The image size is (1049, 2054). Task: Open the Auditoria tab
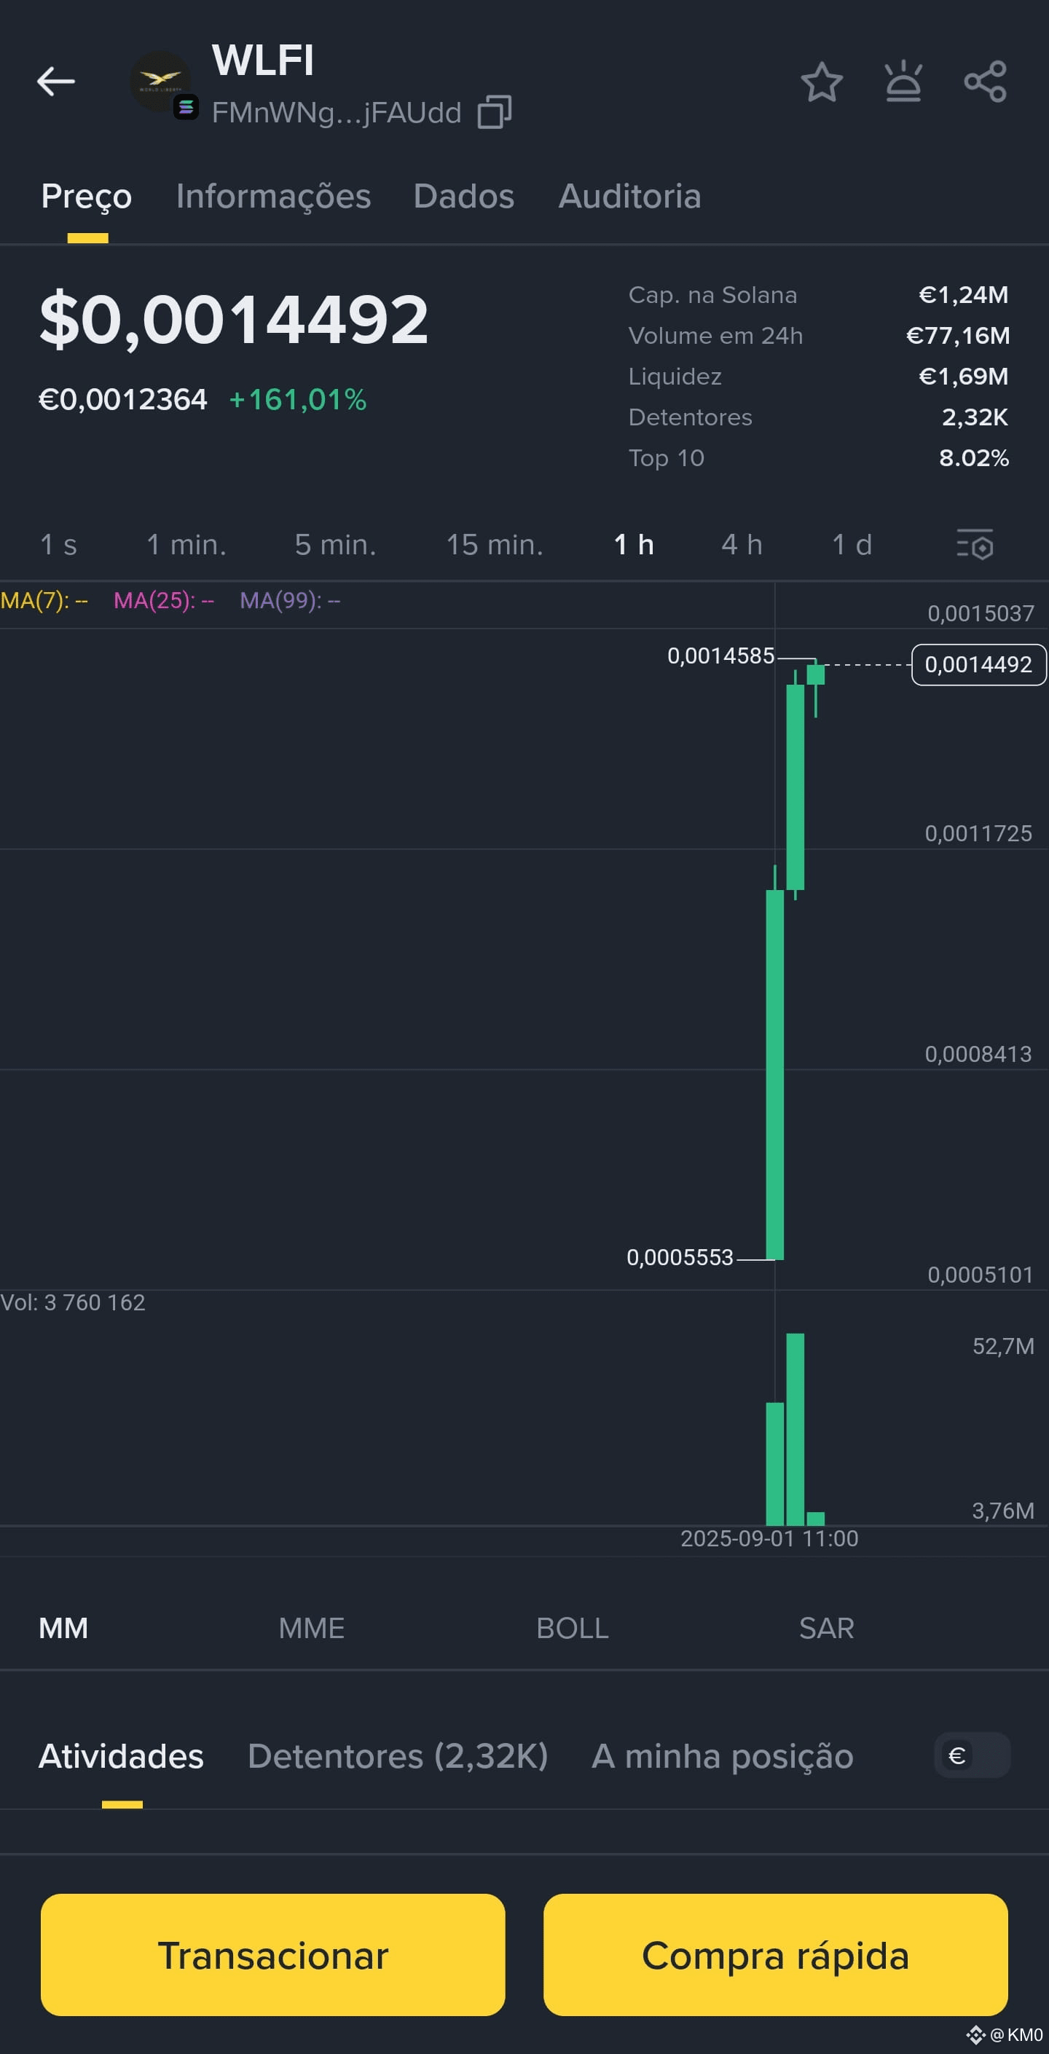(630, 196)
